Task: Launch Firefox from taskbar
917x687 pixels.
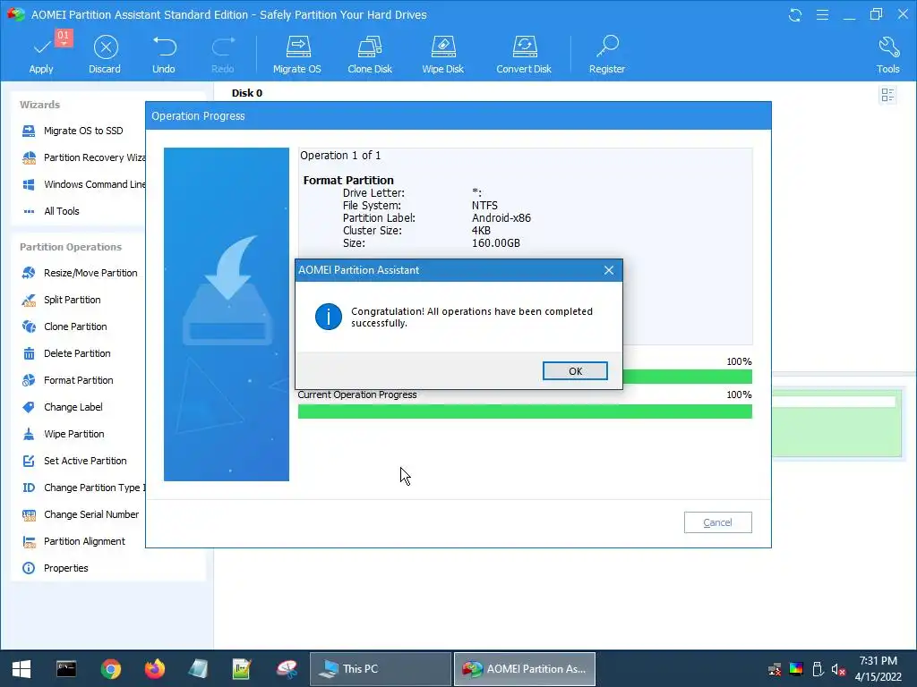Action: tap(155, 669)
